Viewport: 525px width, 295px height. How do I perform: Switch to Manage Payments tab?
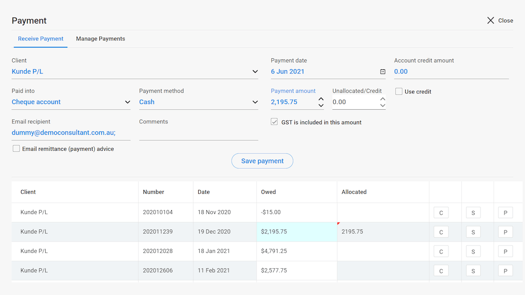coord(100,39)
